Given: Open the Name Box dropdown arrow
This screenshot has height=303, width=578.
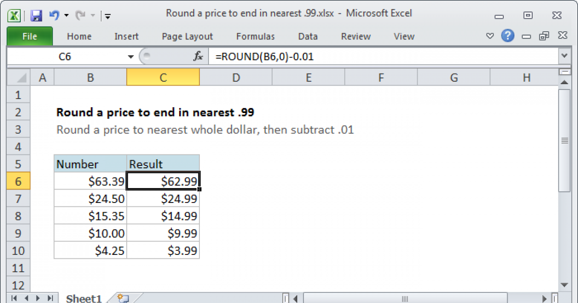Looking at the screenshot, I should 131,57.
